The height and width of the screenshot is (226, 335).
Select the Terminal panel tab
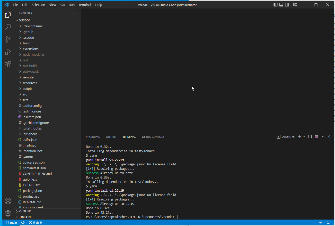tap(129, 137)
